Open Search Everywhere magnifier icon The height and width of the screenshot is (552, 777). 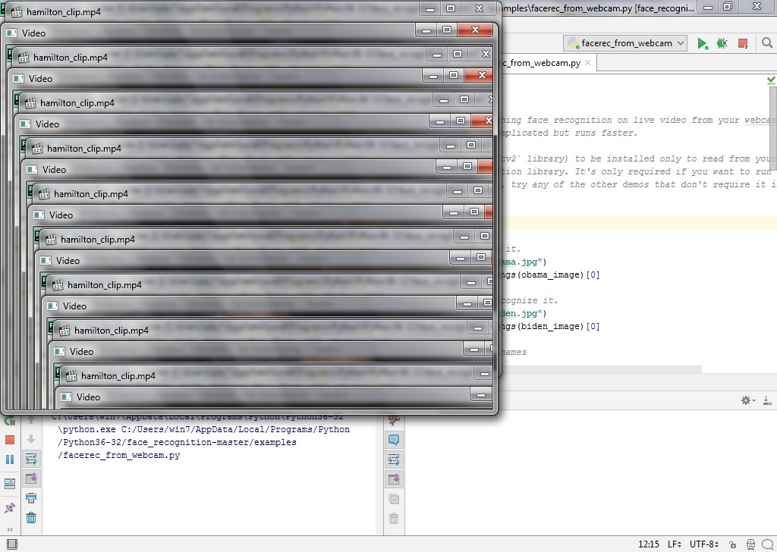[767, 43]
